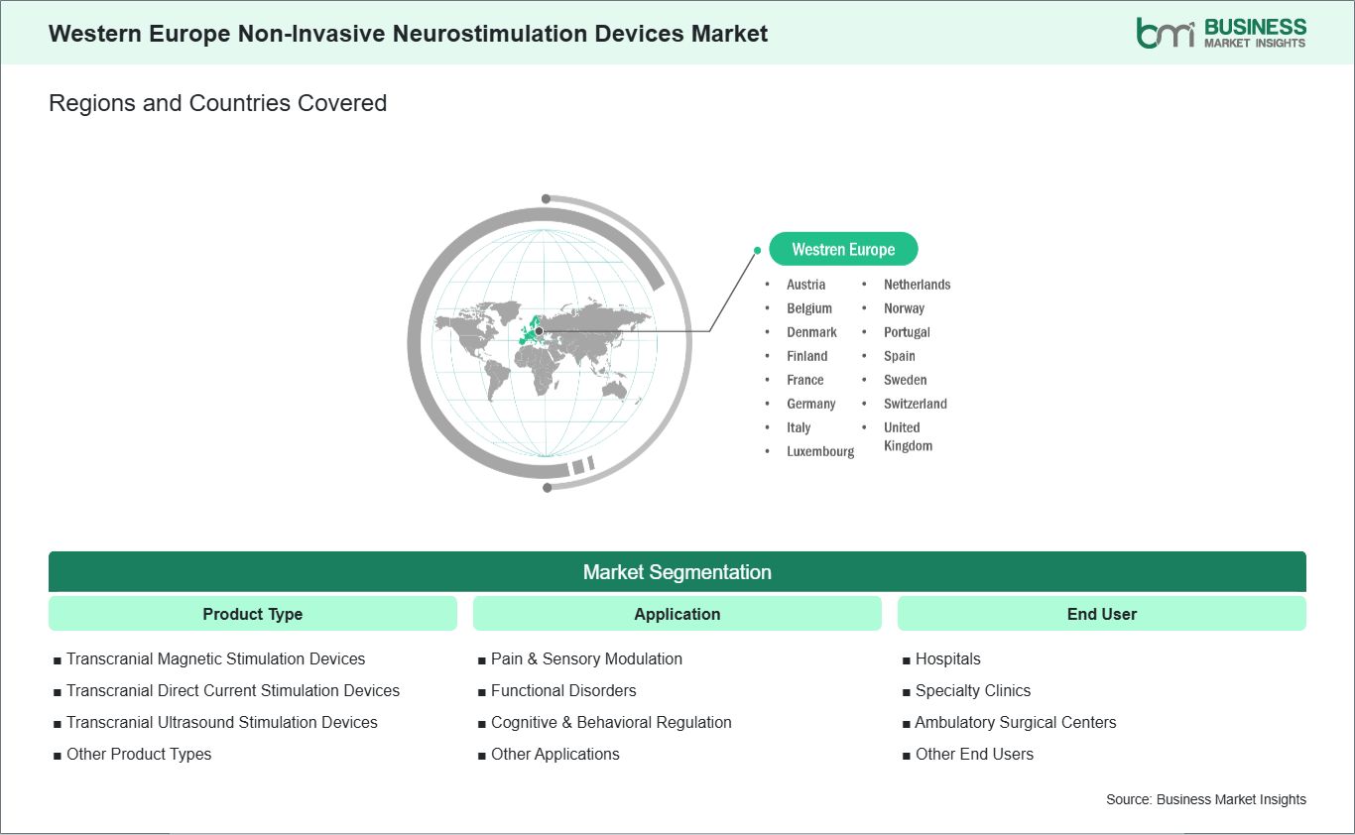Click the Business Market Insights logo
This screenshot has height=835, width=1355.
1221,33
